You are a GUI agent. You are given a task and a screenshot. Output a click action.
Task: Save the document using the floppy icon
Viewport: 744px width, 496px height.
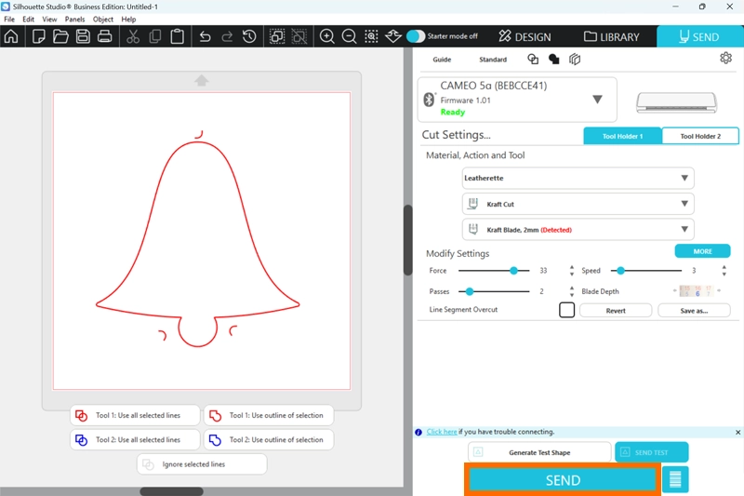pos(83,37)
